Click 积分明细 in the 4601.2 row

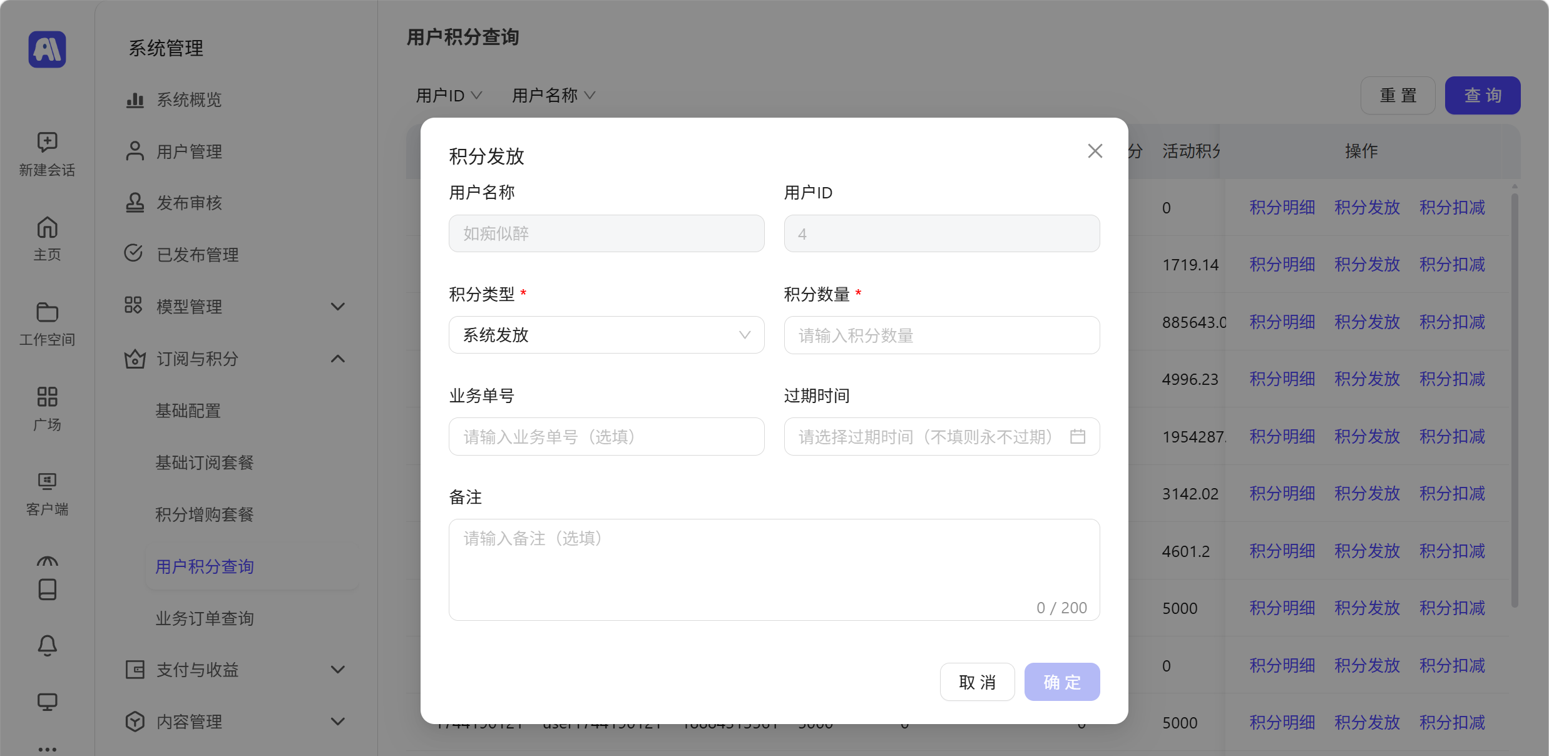pos(1282,551)
